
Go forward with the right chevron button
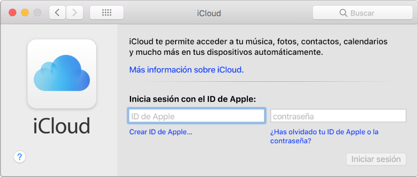pyautogui.click(x=75, y=13)
